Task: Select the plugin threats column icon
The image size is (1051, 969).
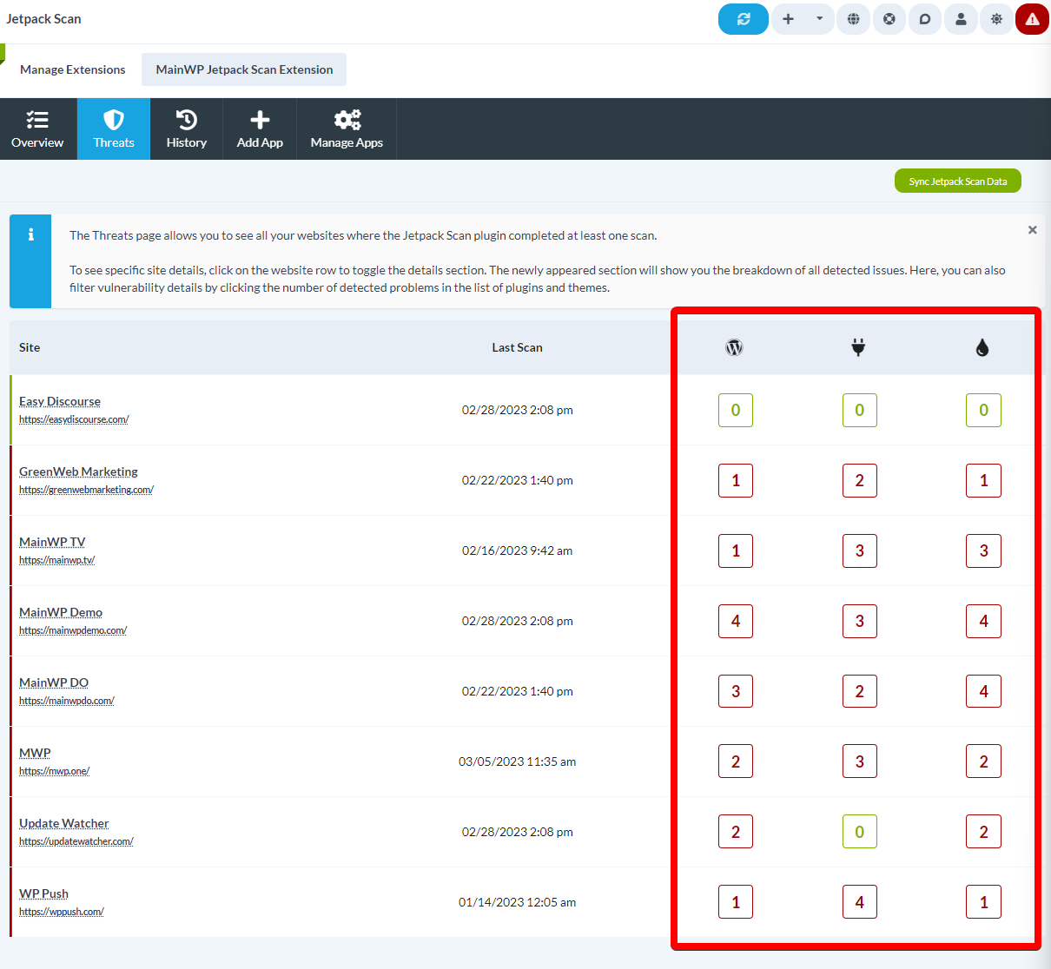Action: point(858,346)
